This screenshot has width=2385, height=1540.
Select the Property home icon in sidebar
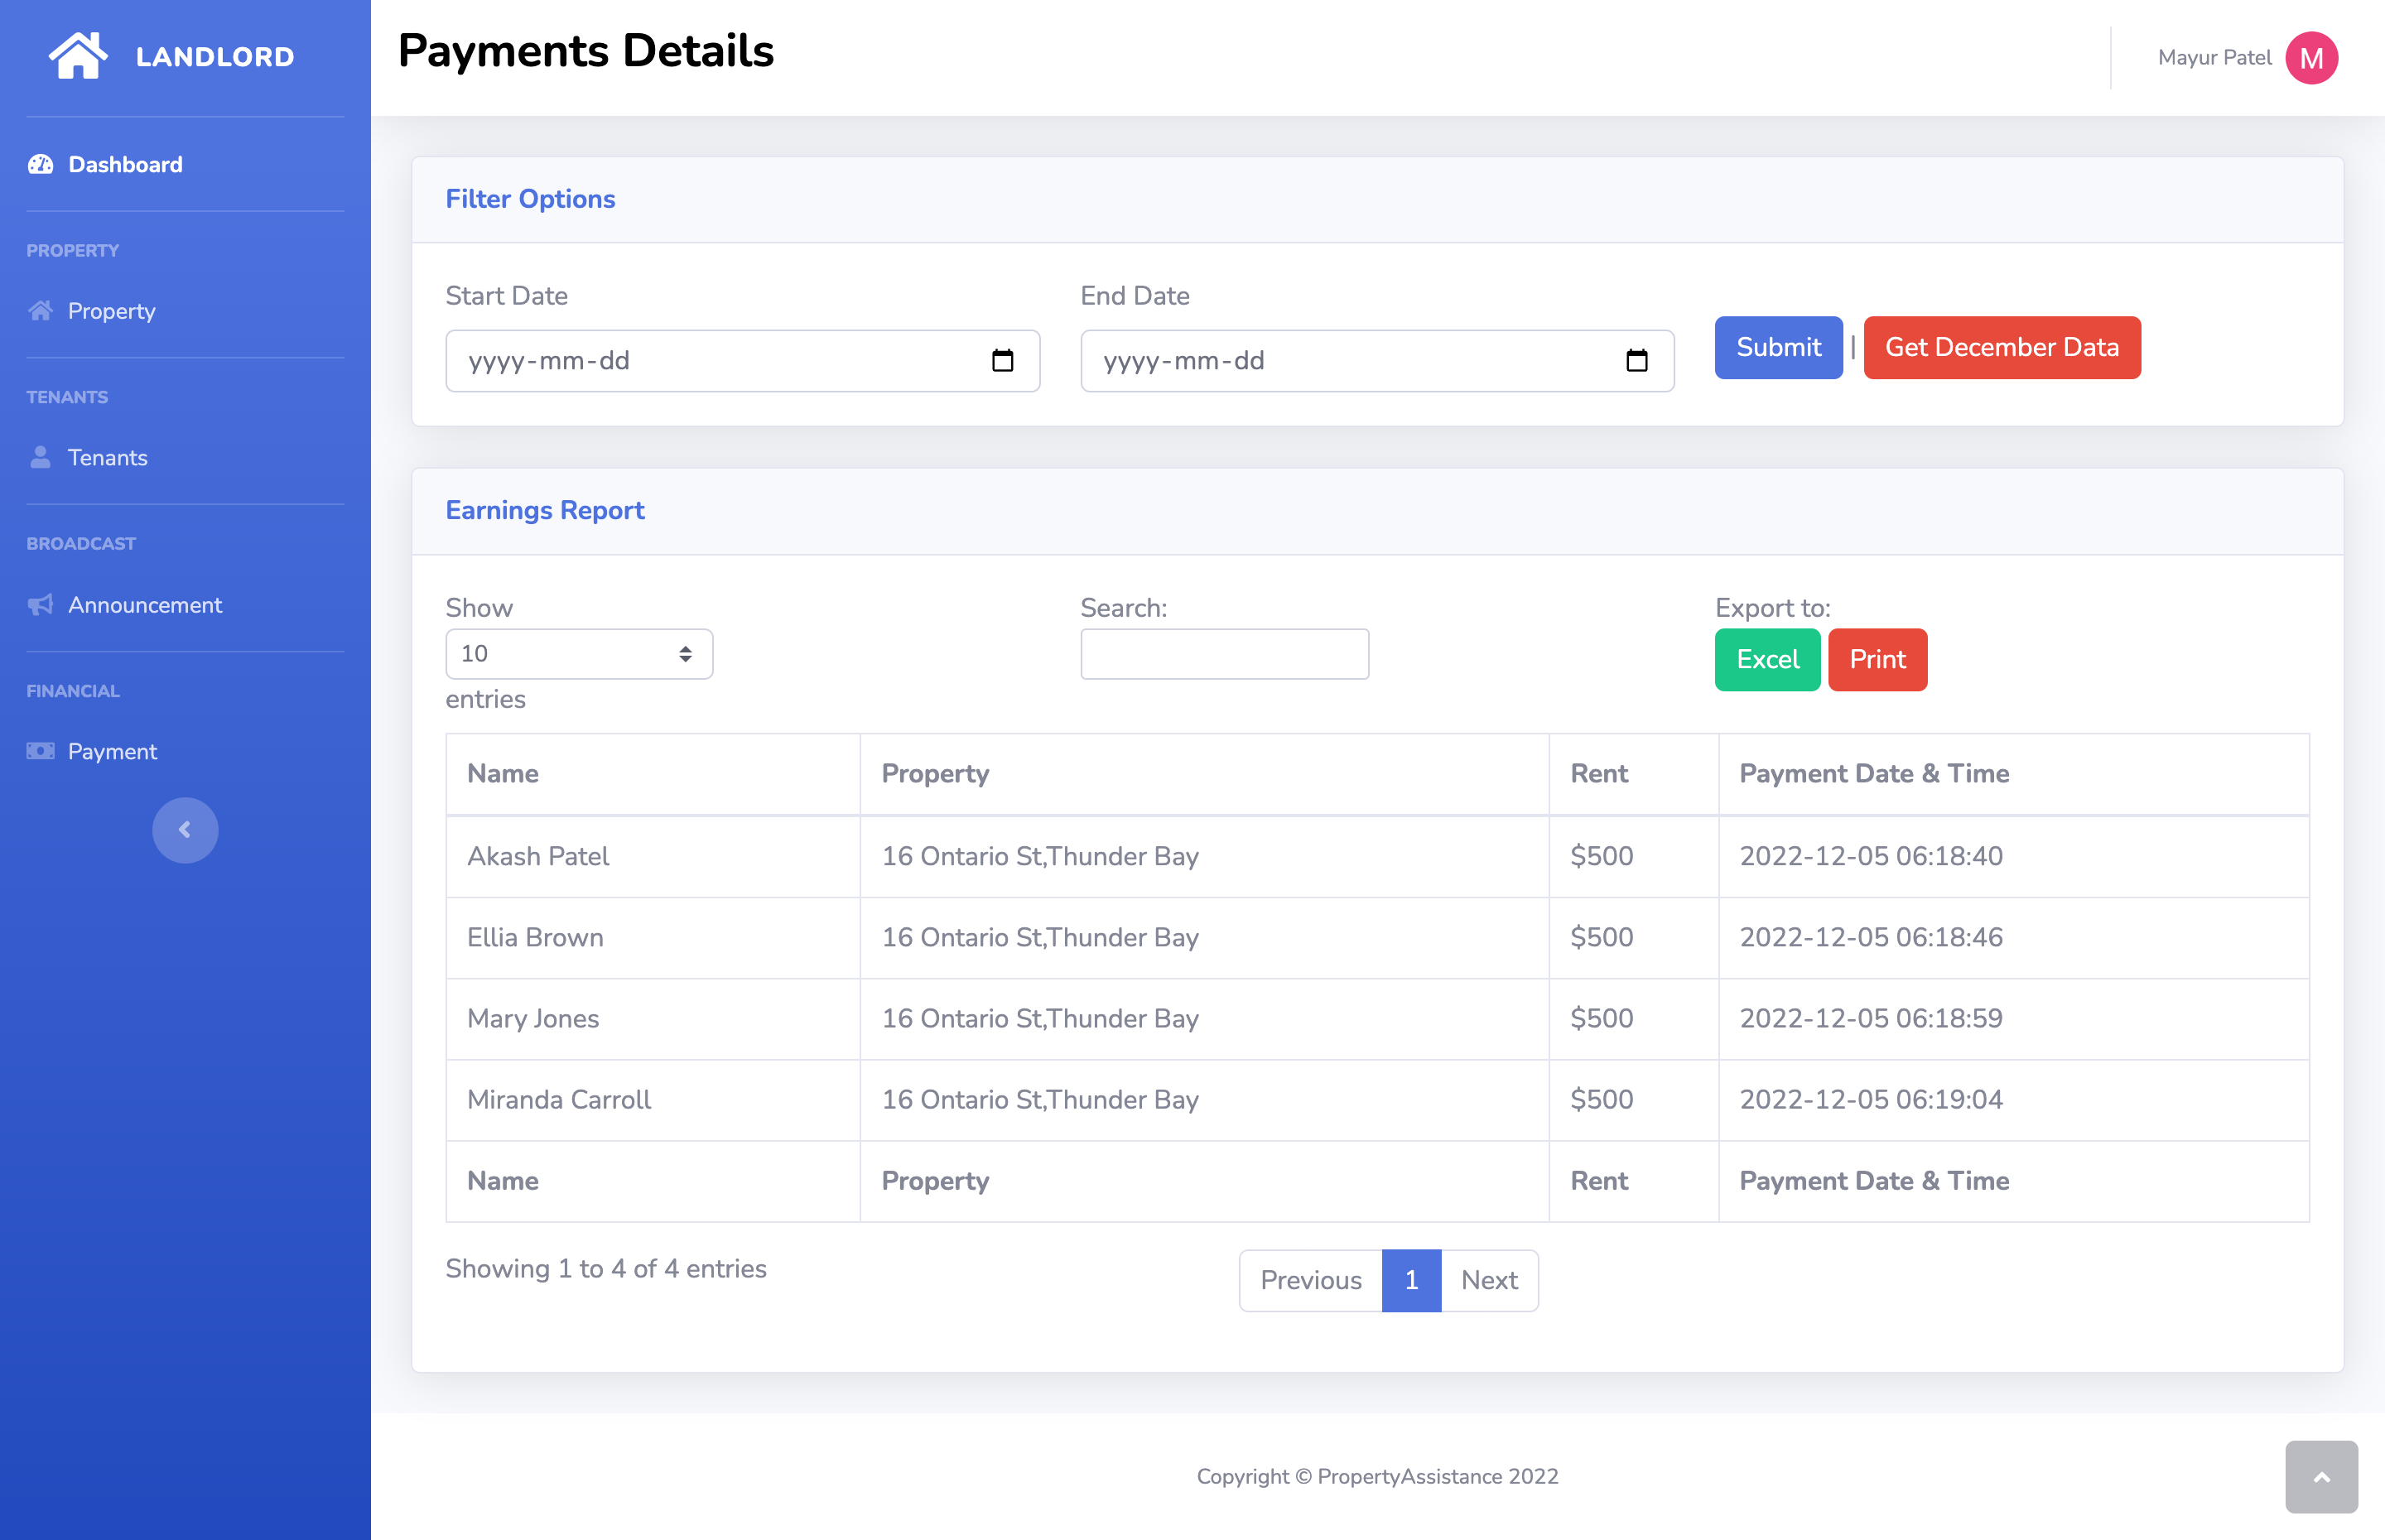coord(39,311)
